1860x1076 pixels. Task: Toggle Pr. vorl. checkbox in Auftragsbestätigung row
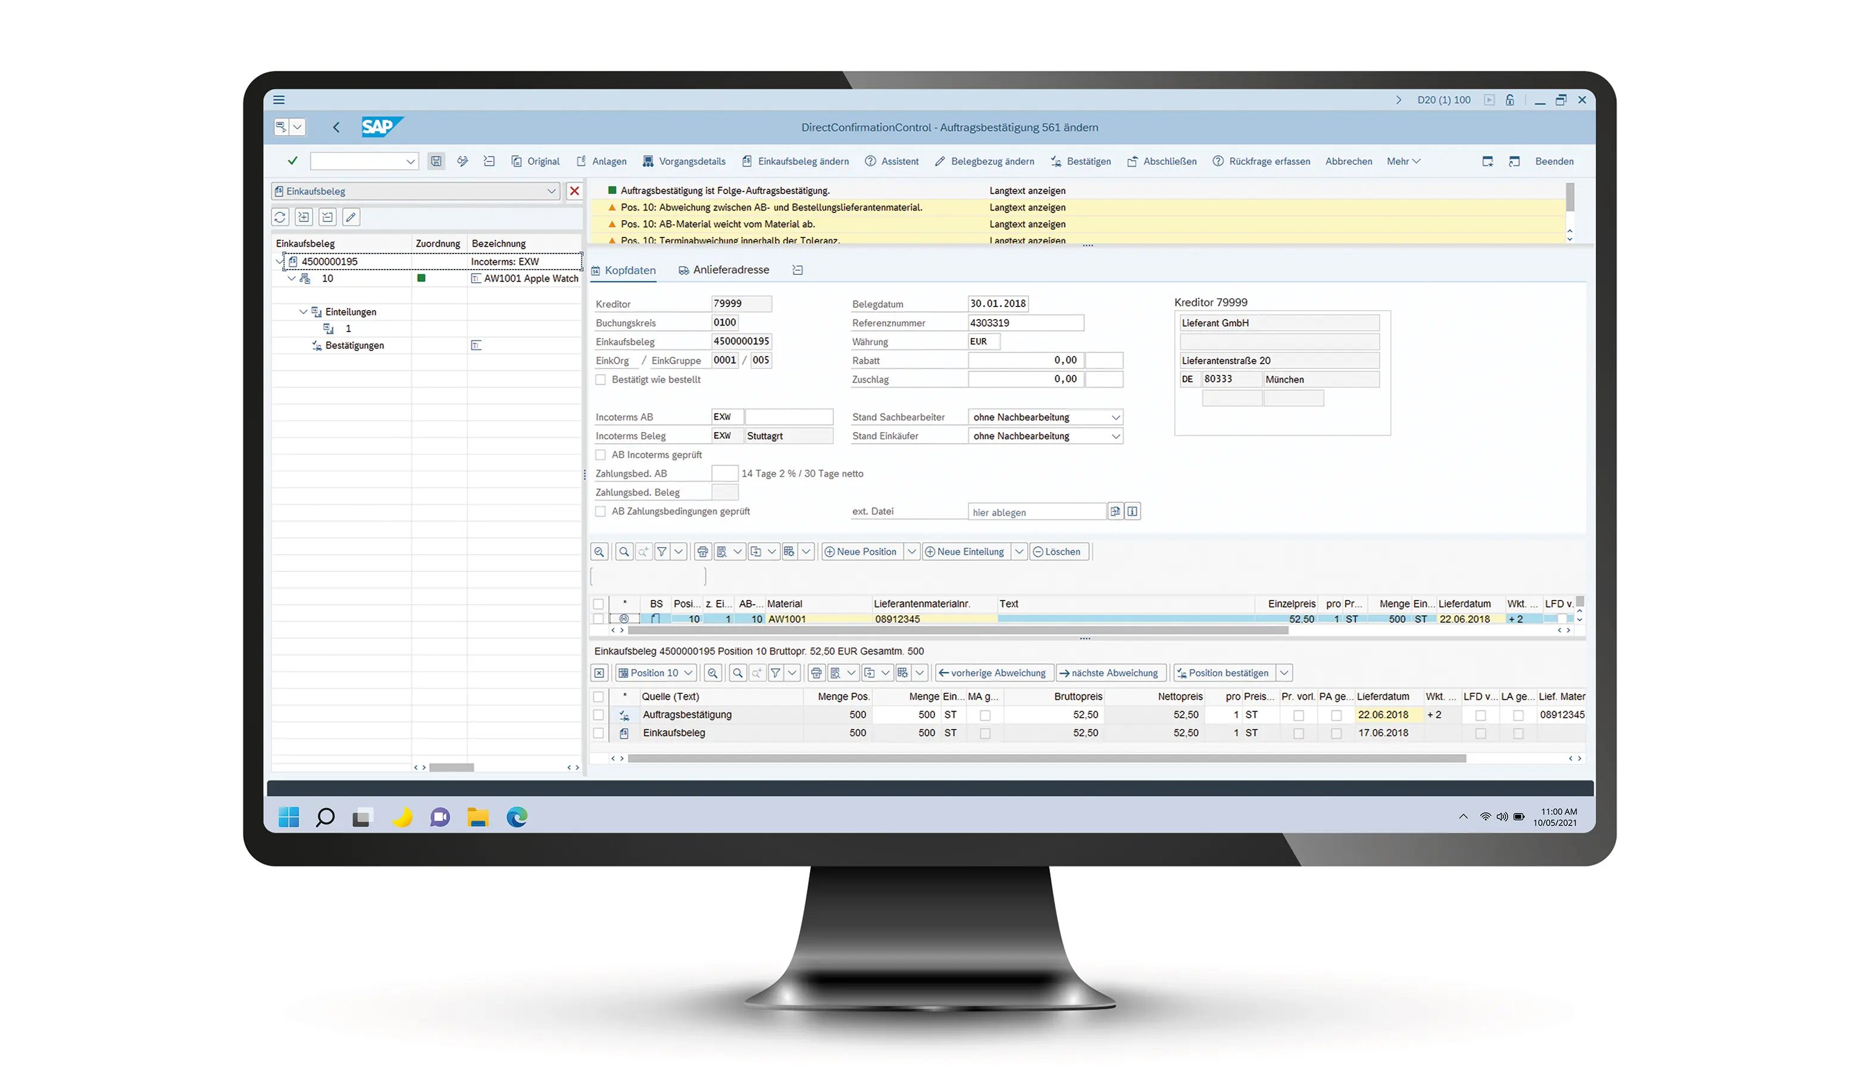tap(1299, 715)
